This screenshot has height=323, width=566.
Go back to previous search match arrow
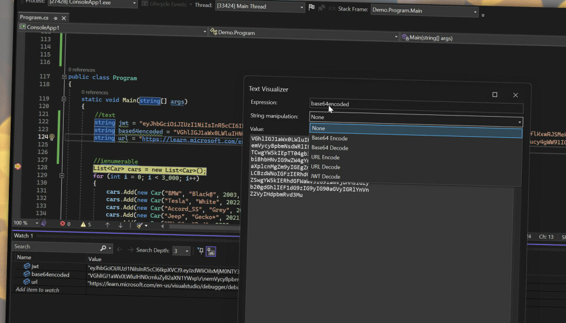click(120, 249)
